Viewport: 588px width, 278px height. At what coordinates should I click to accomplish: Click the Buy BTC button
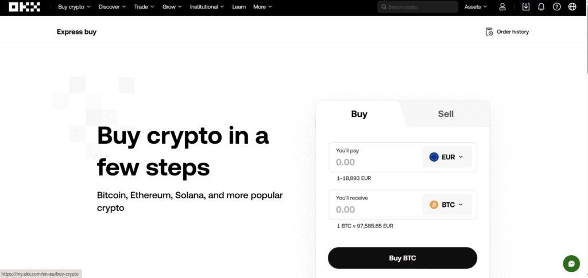tap(403, 258)
